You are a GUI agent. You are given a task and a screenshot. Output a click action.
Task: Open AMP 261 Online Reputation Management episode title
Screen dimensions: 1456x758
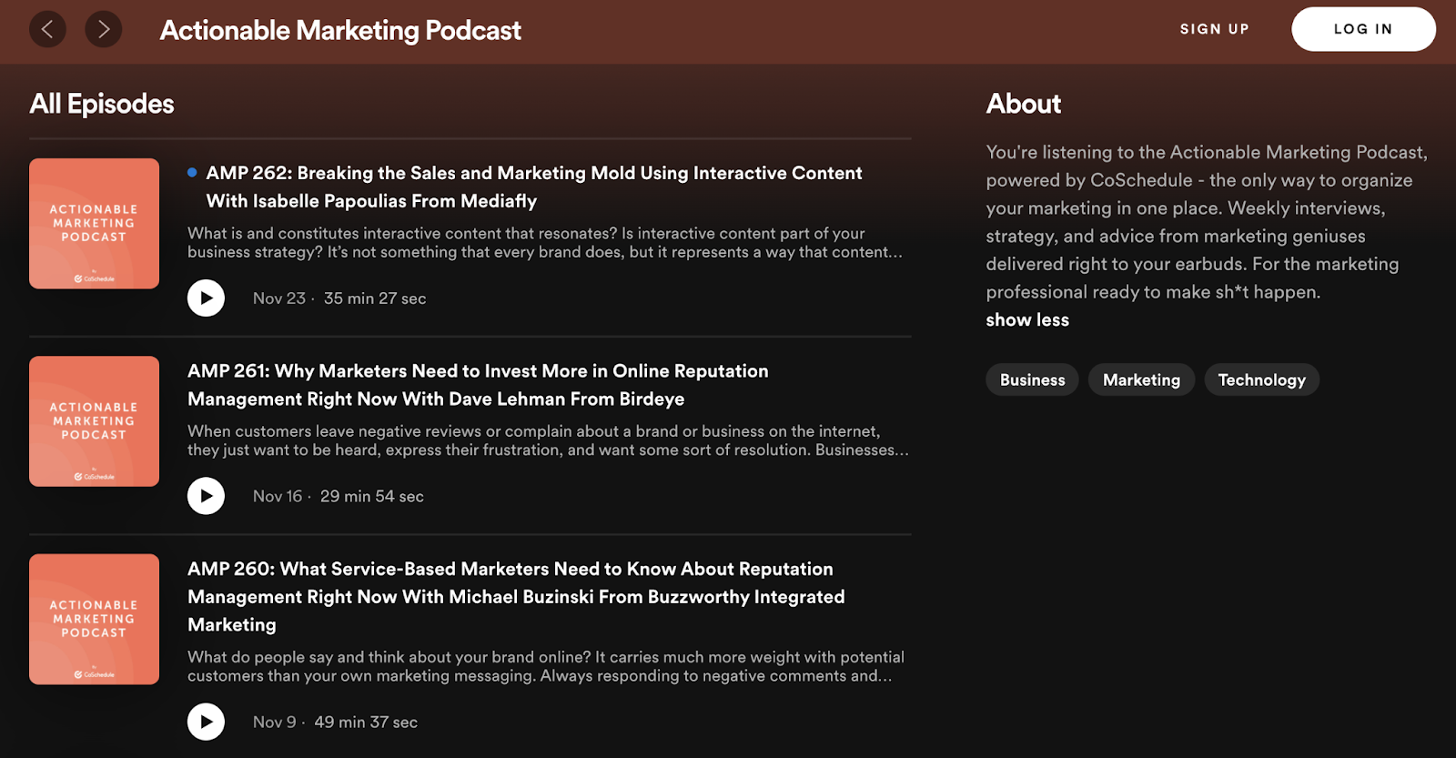tap(478, 385)
